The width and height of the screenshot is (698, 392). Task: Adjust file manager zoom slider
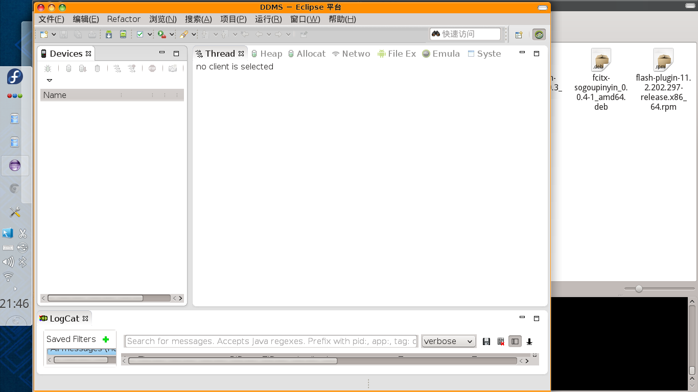639,289
